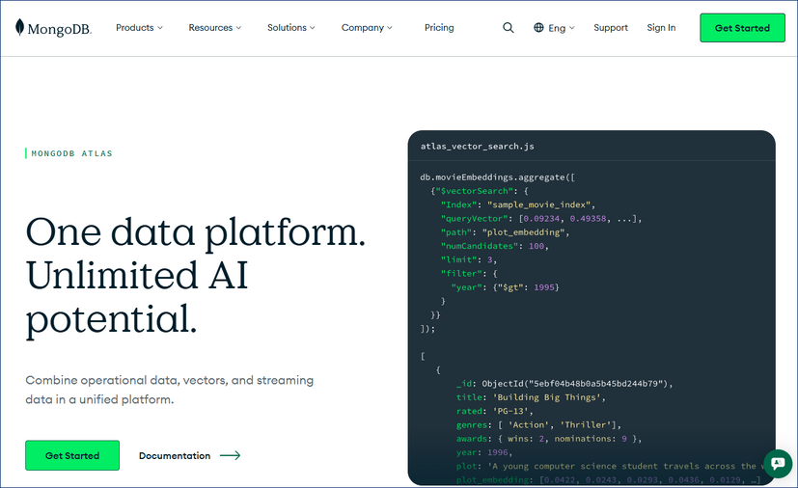The image size is (798, 488).
Task: Open the Solutions dropdown menu
Action: point(291,27)
